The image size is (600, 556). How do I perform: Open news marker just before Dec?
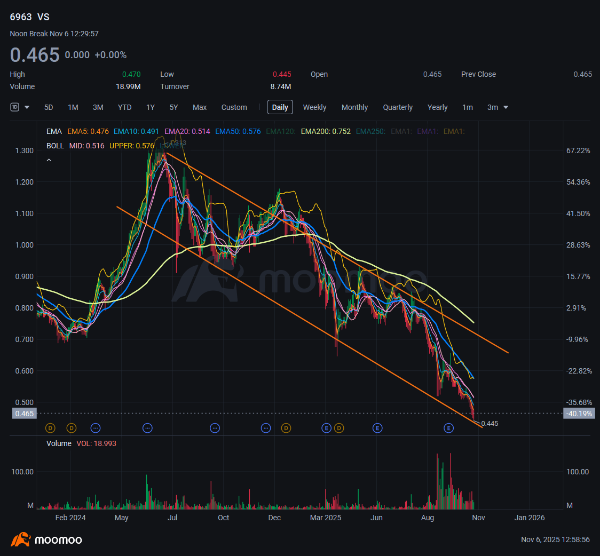(266, 428)
